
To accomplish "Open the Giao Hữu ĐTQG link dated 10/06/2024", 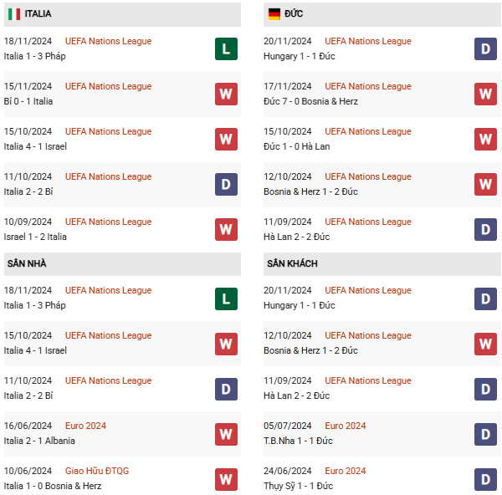I will click(x=97, y=471).
